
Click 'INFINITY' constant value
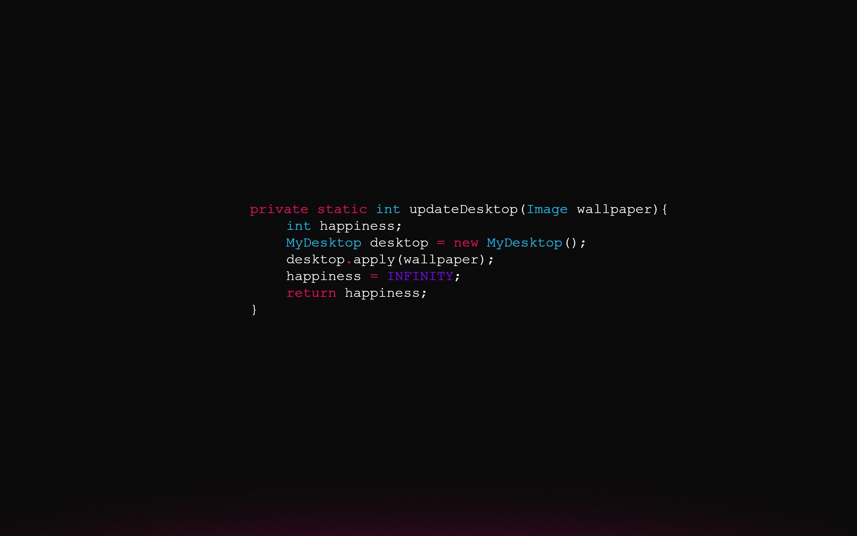tap(420, 275)
